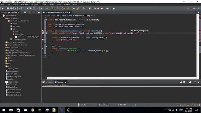201x113 pixels.
Task: Select TutorialMod.java in Package Explorer
Action: [x=18, y=40]
